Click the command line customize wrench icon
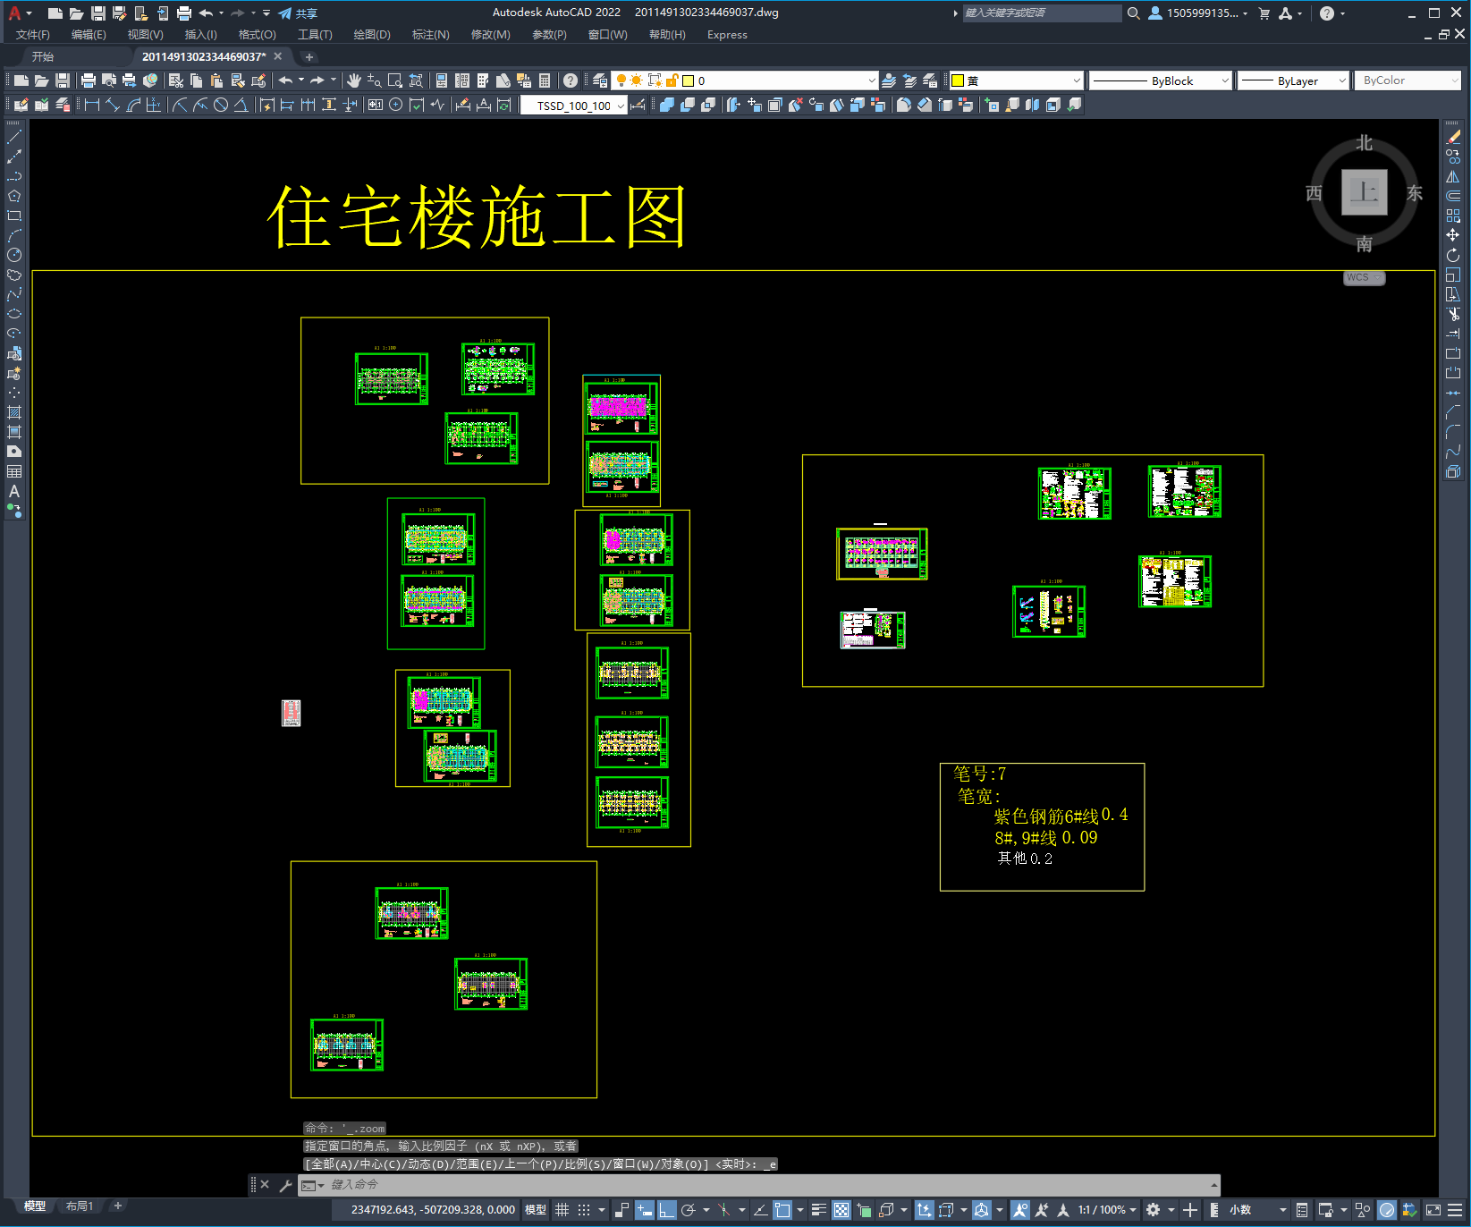 point(286,1185)
